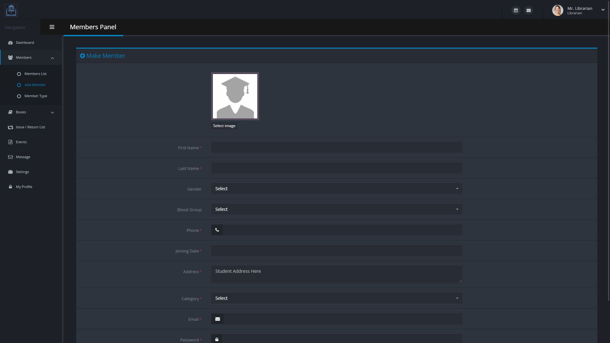610x343 pixels.
Task: Open the calendar icon in header
Action: tap(516, 10)
